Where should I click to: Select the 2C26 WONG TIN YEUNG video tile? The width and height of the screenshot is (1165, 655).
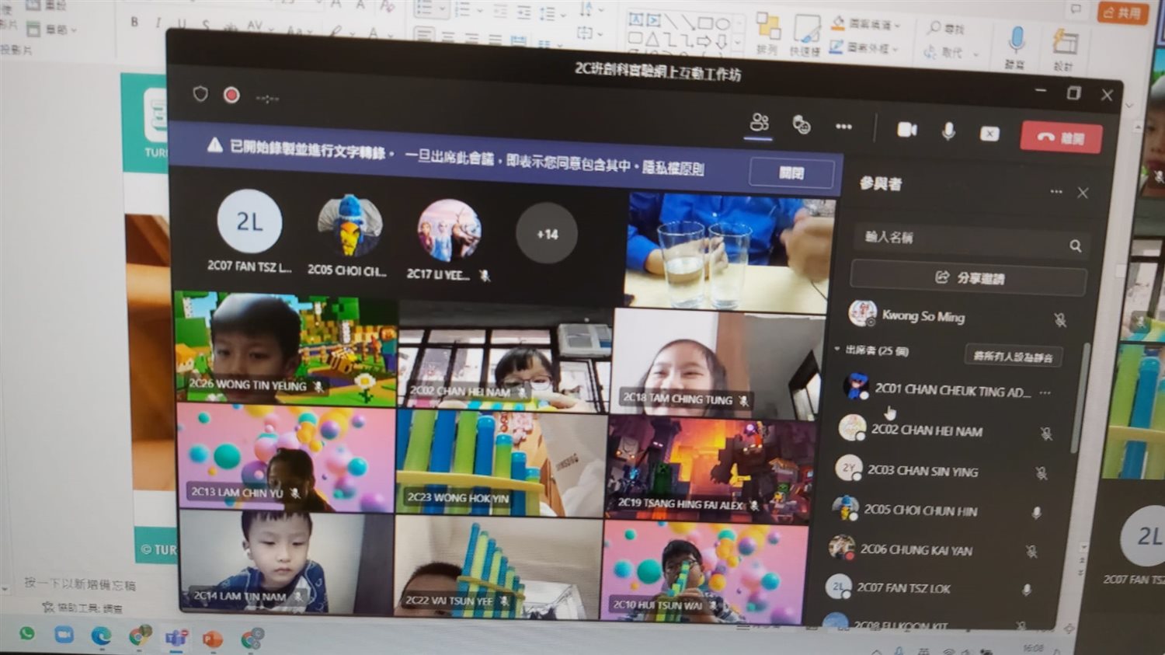pyautogui.click(x=286, y=347)
